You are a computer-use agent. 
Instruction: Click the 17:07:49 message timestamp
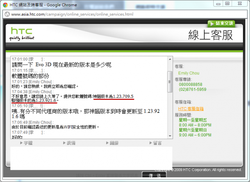pyautogui.click(x=20, y=133)
